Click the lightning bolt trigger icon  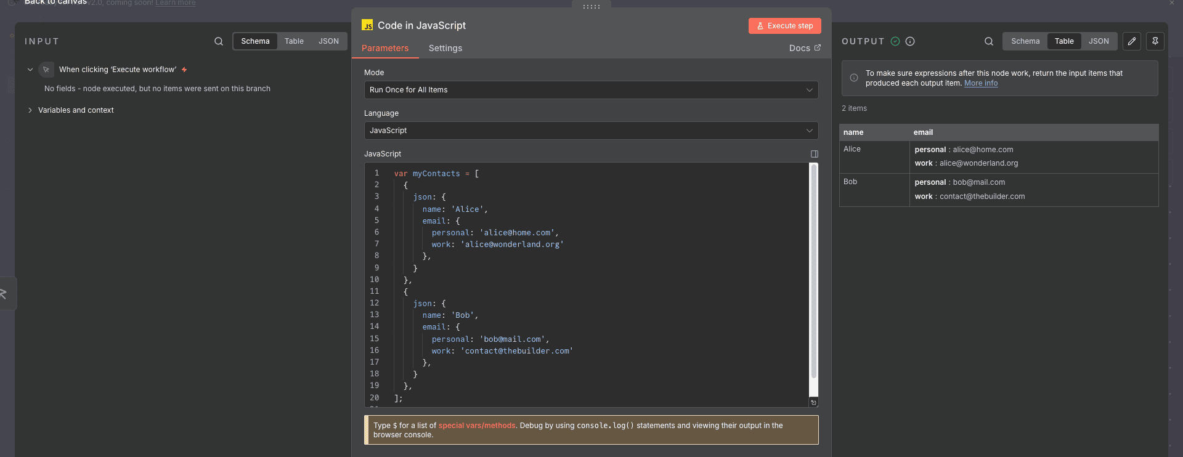click(184, 70)
